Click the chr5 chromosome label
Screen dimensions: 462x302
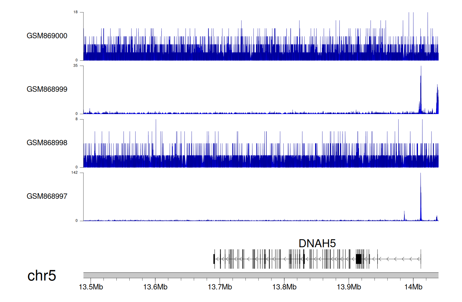click(42, 275)
